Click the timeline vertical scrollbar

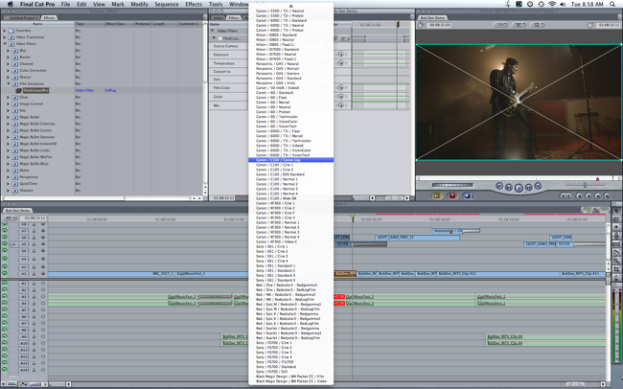click(x=608, y=246)
